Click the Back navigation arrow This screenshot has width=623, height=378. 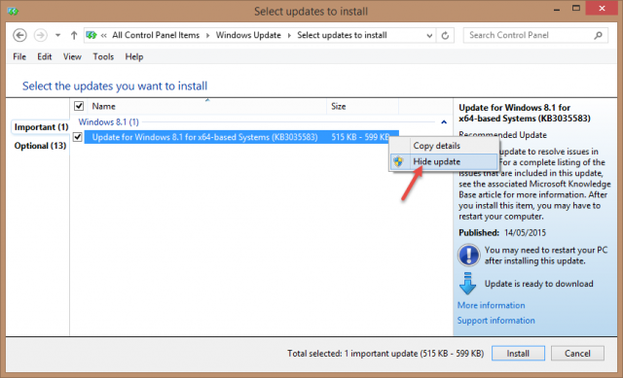(19, 35)
